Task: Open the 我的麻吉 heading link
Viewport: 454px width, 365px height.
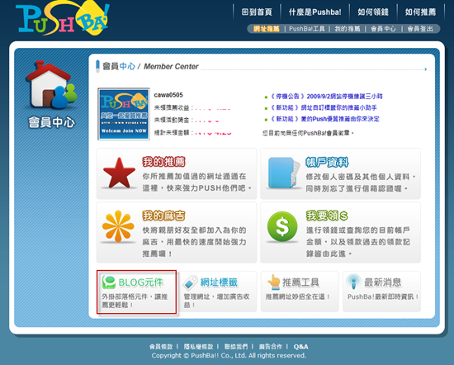Action: [x=163, y=216]
